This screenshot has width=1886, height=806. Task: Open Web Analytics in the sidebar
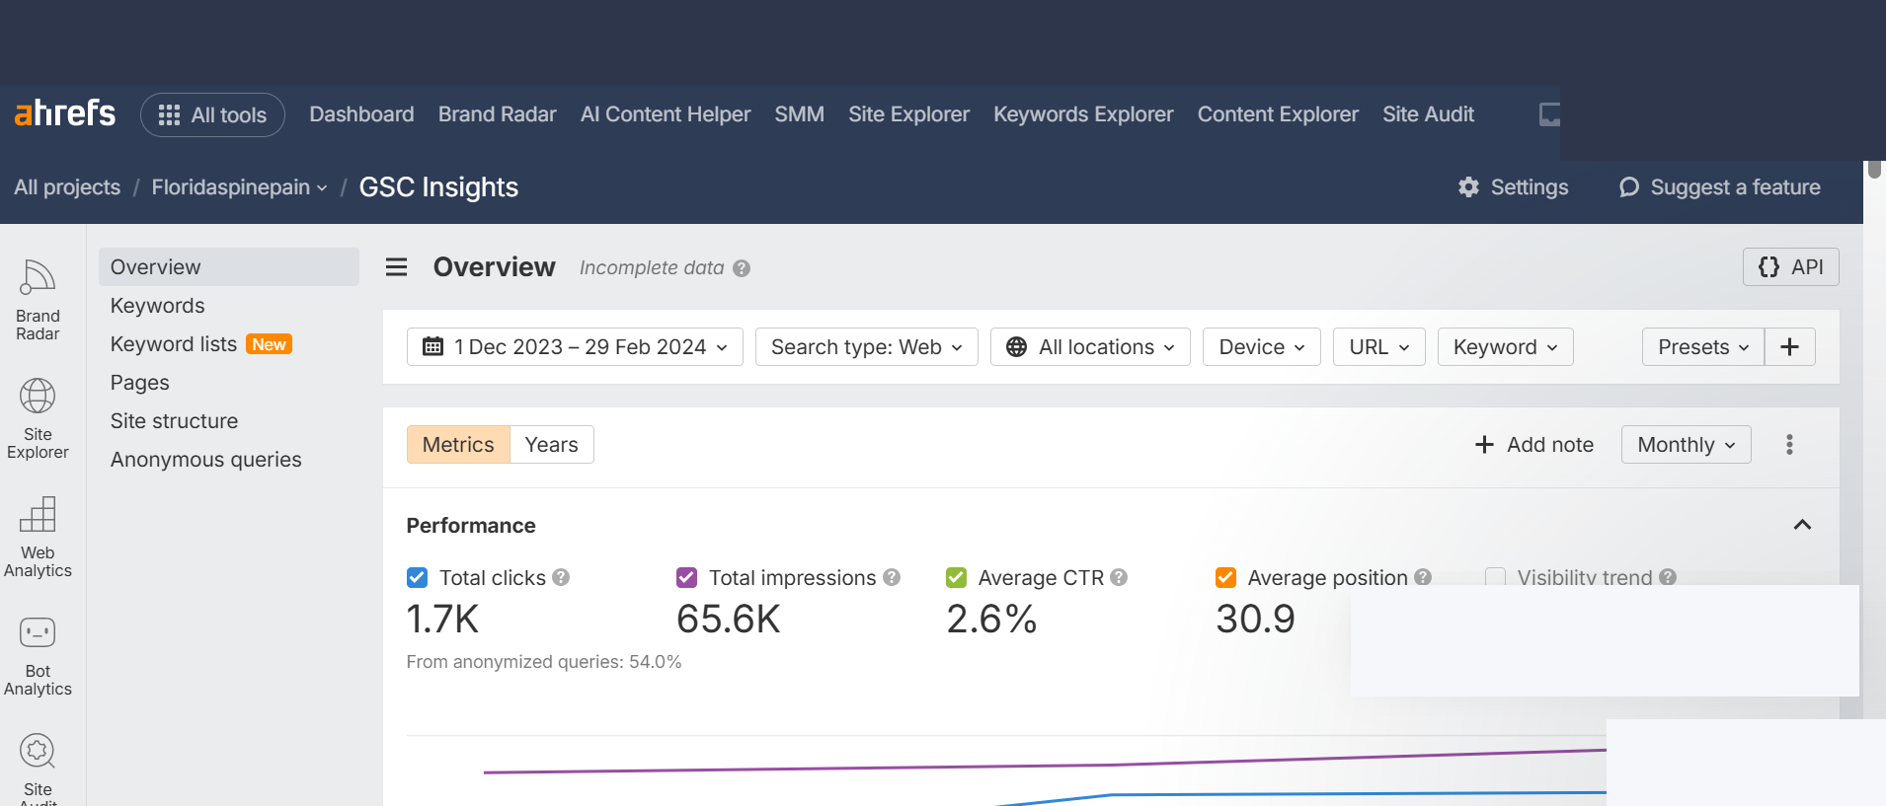coord(38,537)
